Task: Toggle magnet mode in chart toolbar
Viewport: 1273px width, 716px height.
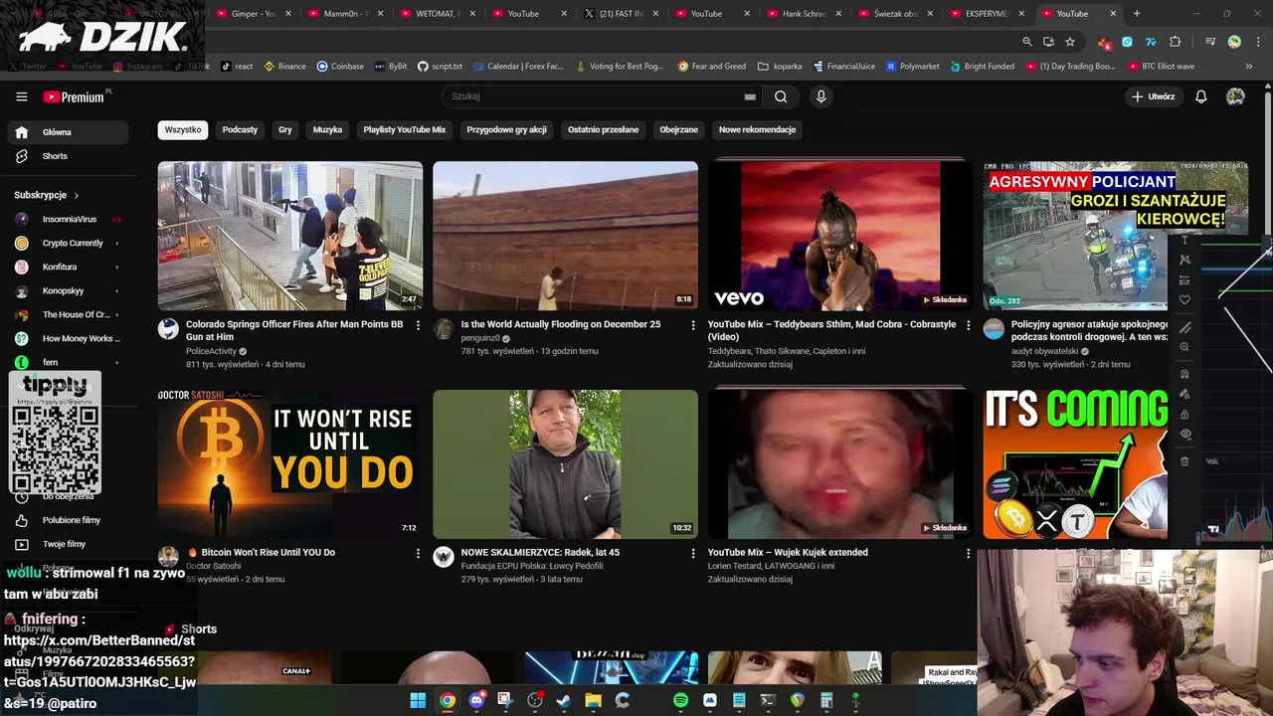Action: click(1184, 374)
